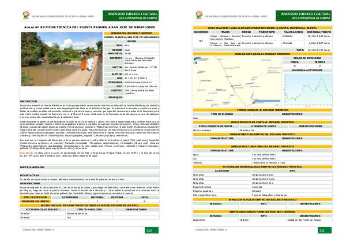This screenshot has width=346, height=245.
Task: Click the 'RECORRIDO' column header
Action: (x=201, y=32)
